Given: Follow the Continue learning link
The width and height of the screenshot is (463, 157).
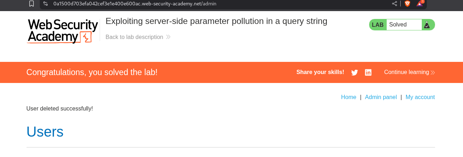Looking at the screenshot, I should point(406,72).
